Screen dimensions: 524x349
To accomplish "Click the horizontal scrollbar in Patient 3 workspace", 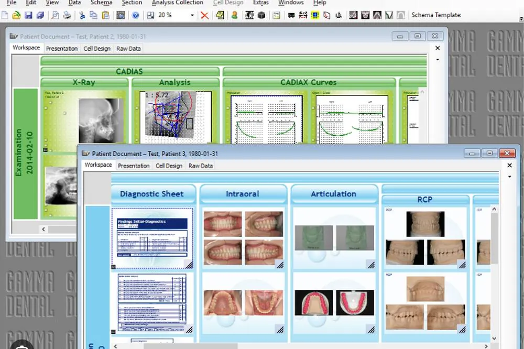I will 300,346.
